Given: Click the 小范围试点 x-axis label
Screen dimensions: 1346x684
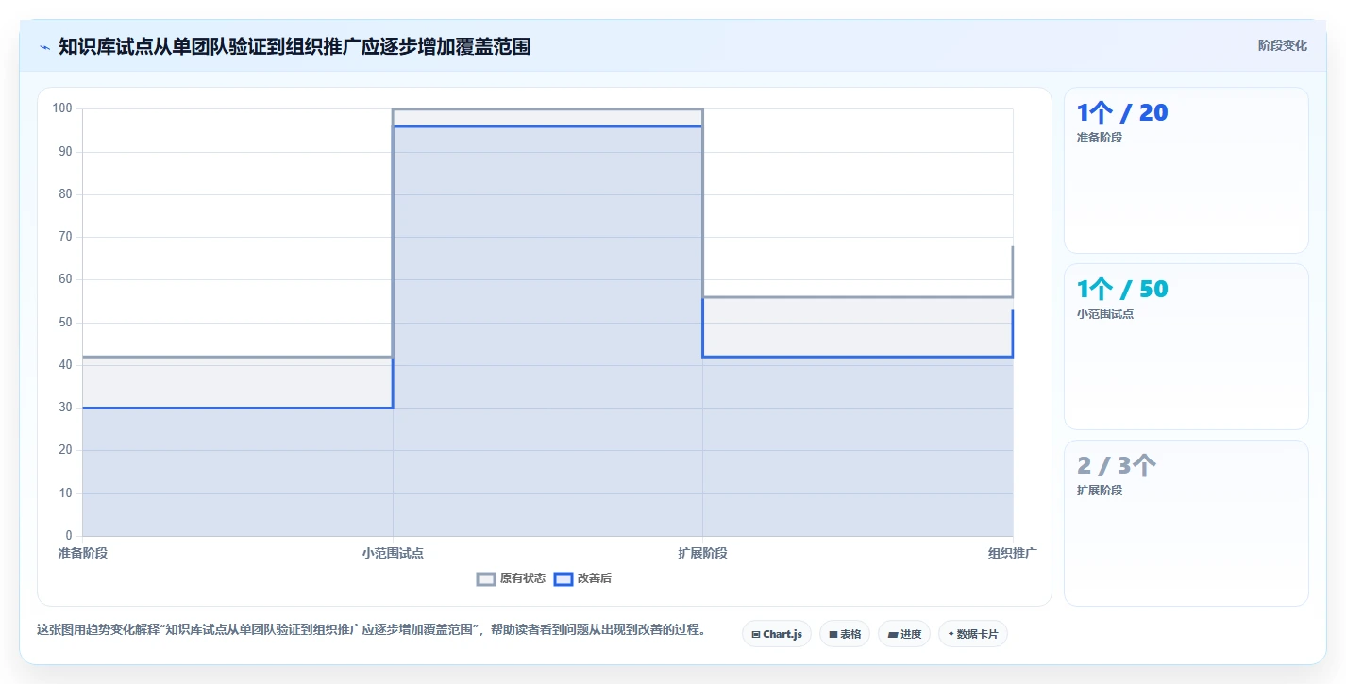Looking at the screenshot, I should pyautogui.click(x=393, y=553).
